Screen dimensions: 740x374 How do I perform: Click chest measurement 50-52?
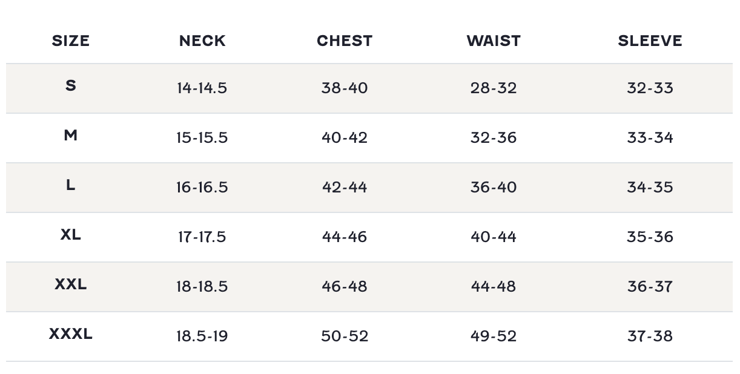tap(345, 336)
